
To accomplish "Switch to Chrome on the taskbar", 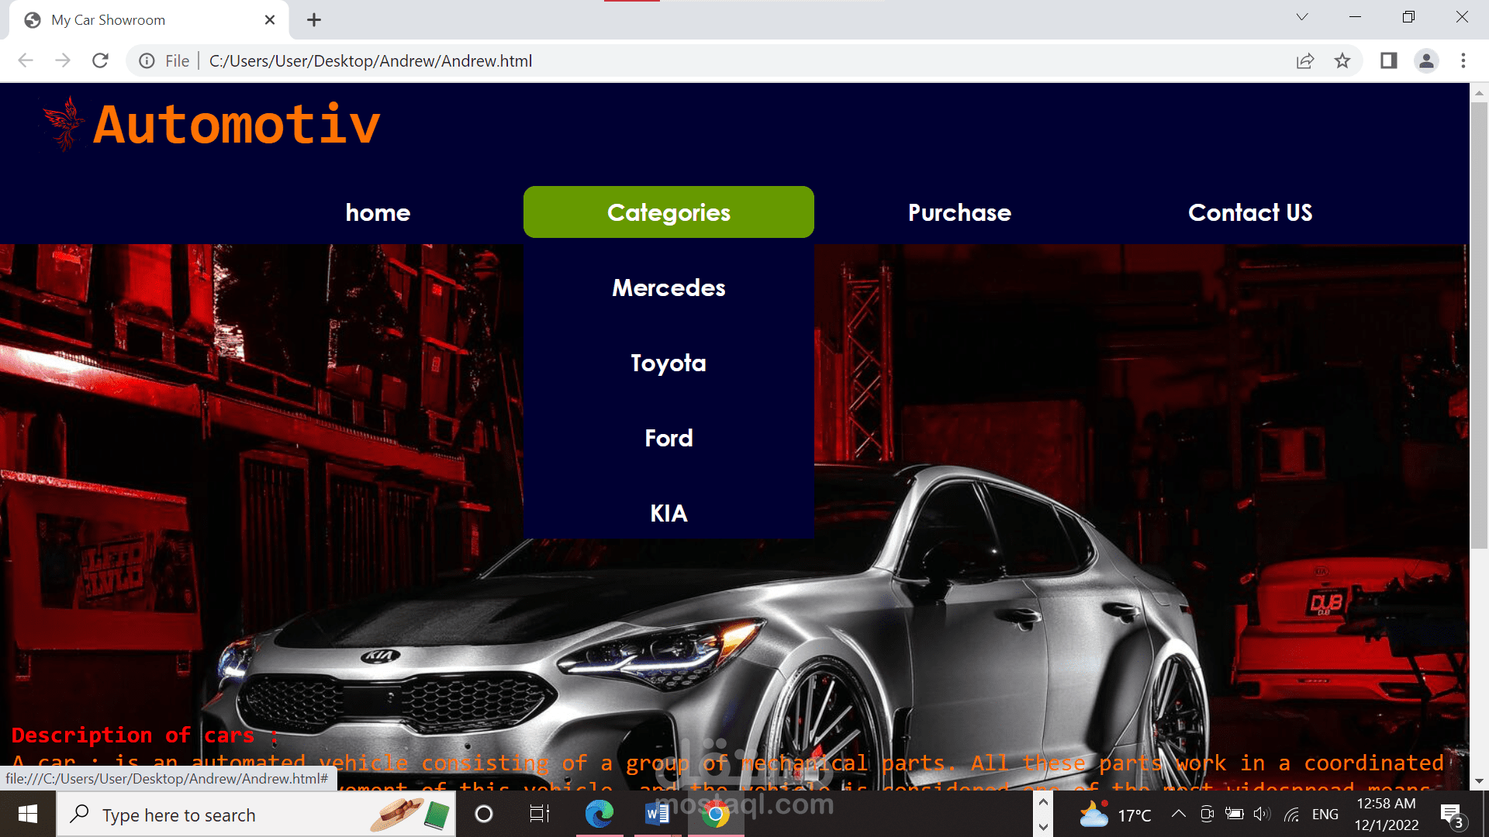I will pyautogui.click(x=716, y=815).
